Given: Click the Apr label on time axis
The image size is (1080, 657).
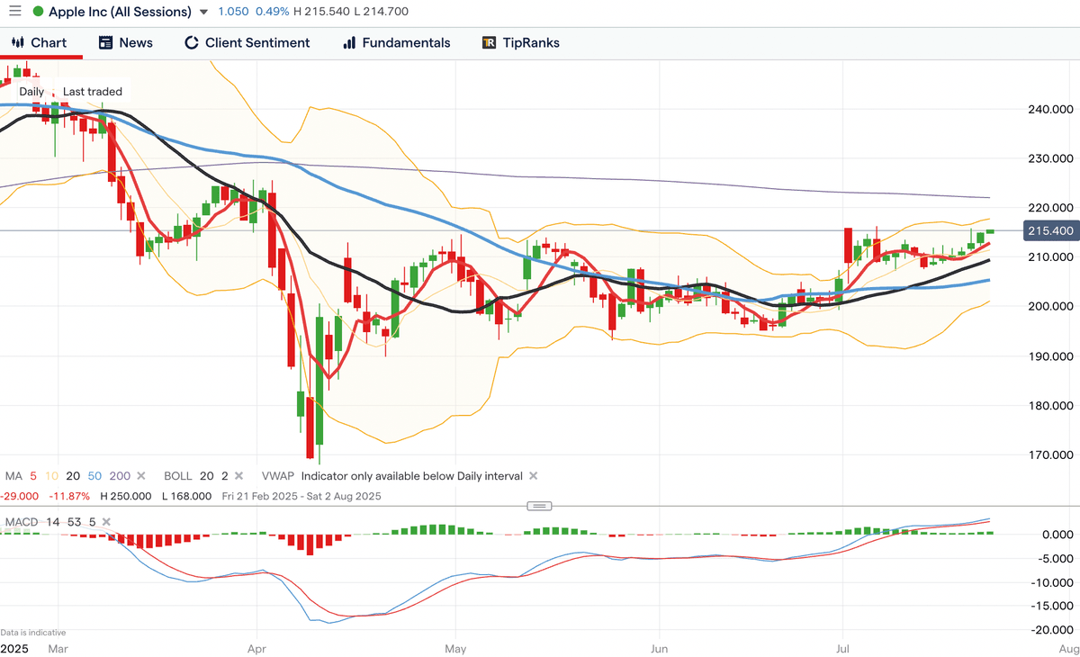Looking at the screenshot, I should click(256, 648).
